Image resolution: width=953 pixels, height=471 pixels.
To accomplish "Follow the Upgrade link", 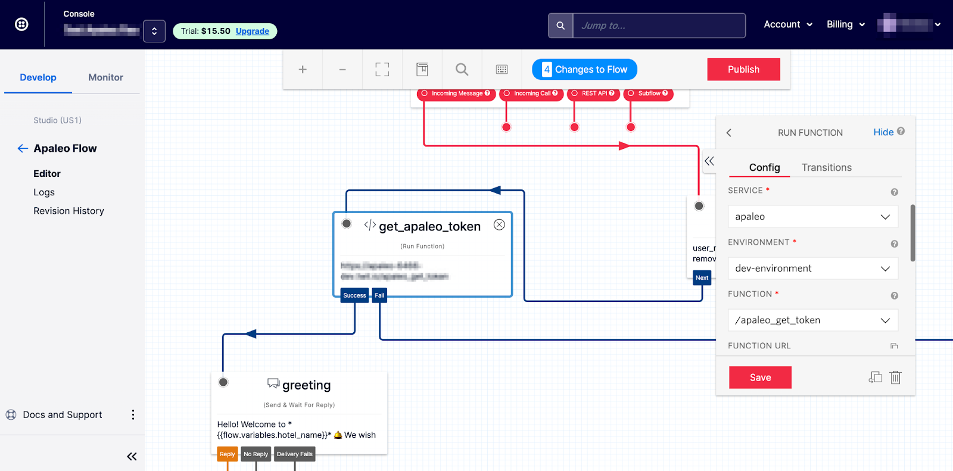I will [252, 31].
